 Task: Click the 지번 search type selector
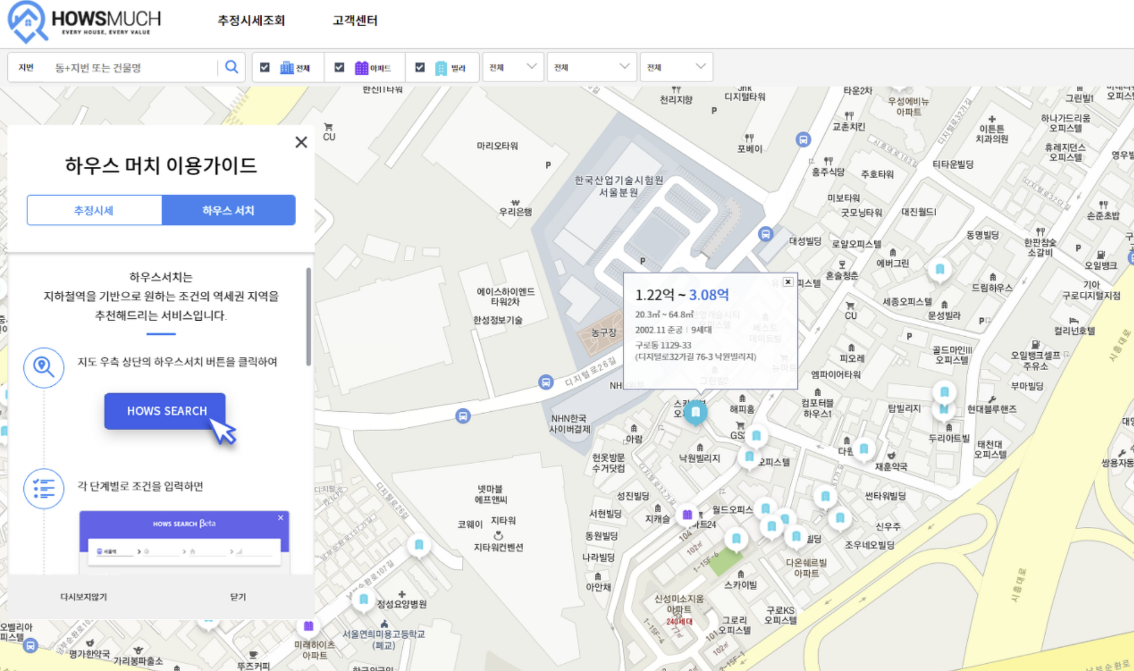click(26, 67)
